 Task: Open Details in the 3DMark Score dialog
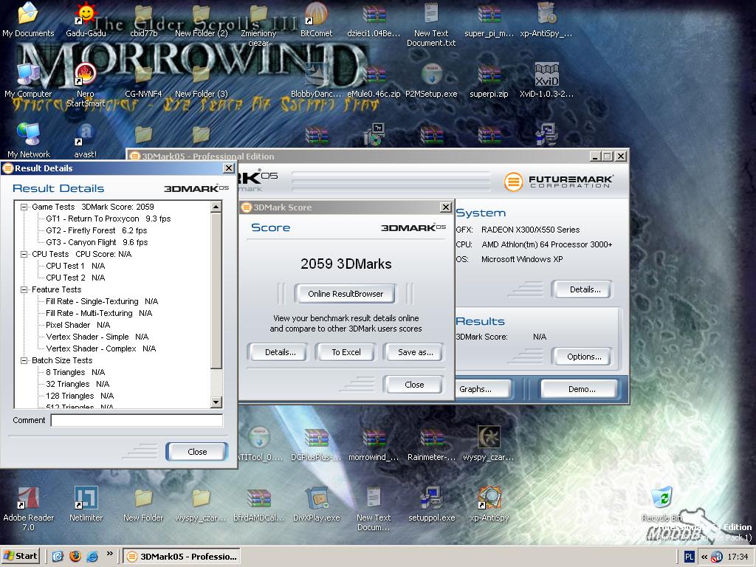(280, 352)
